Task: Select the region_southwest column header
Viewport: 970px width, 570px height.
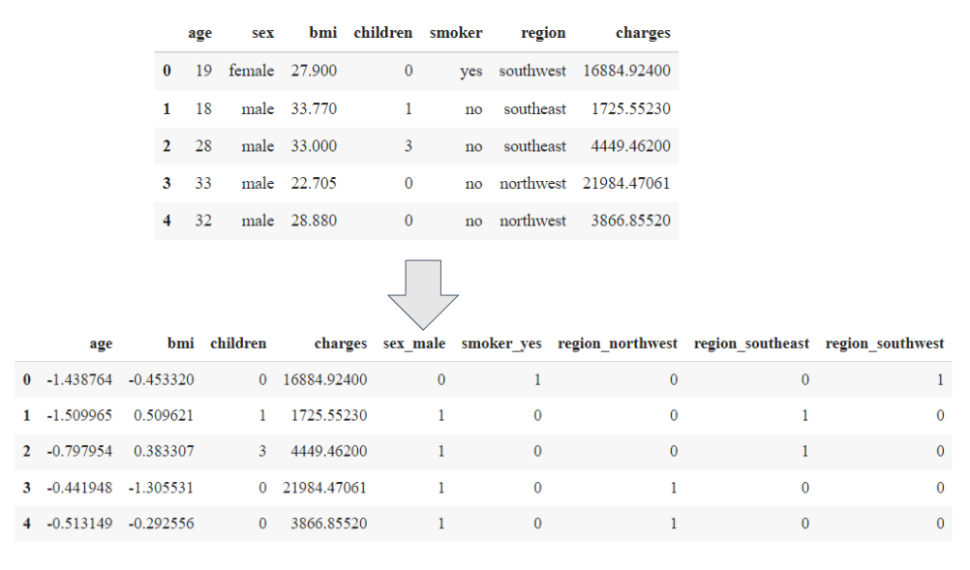Action: click(884, 344)
